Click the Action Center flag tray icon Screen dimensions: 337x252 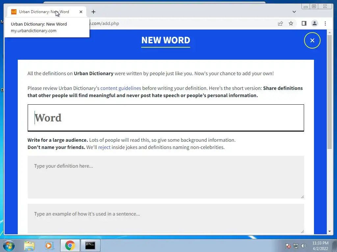click(288, 246)
